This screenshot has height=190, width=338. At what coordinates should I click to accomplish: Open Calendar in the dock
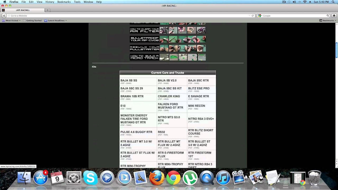[x=57, y=177]
